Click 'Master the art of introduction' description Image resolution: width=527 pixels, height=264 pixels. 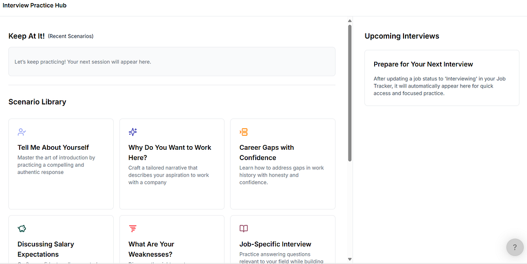click(x=56, y=165)
